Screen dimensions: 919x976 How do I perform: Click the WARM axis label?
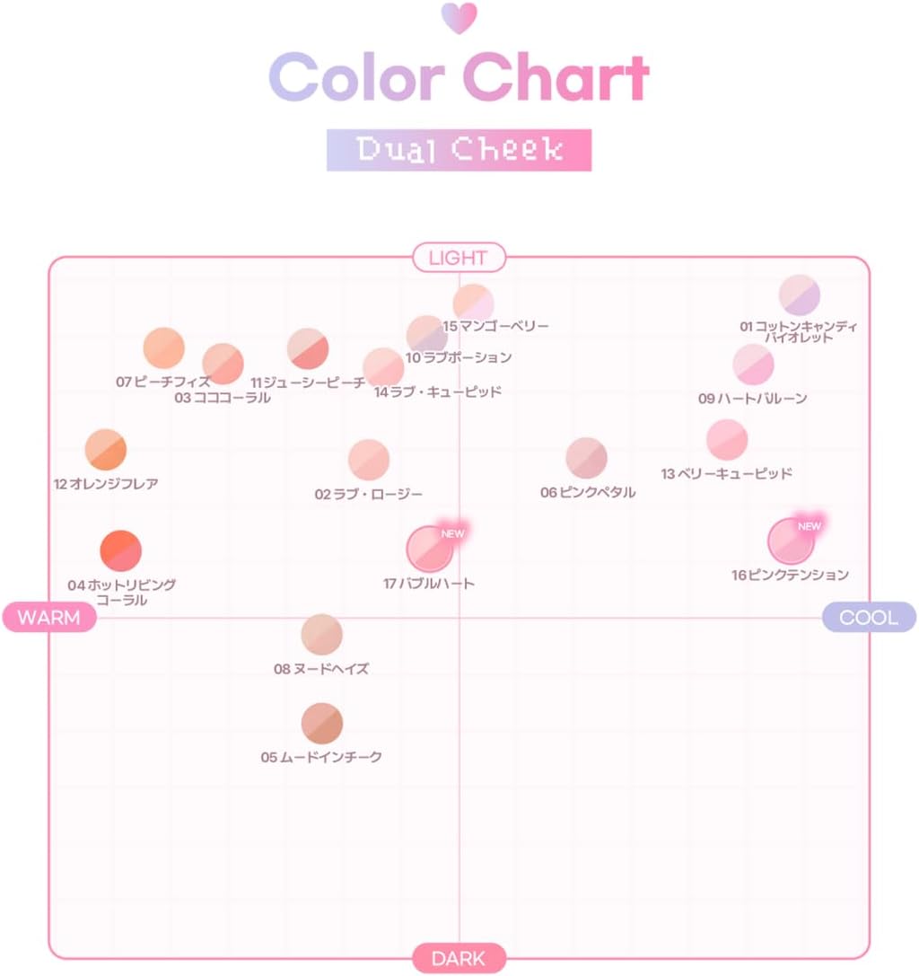(48, 618)
